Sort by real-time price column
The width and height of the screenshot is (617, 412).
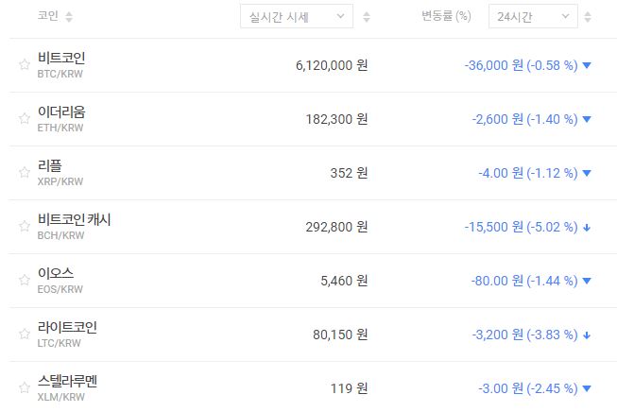[x=367, y=17]
